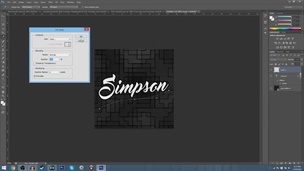Toggle Quick Mask mode icon
Viewport: 304px width, 171px height.
coord(3,108)
